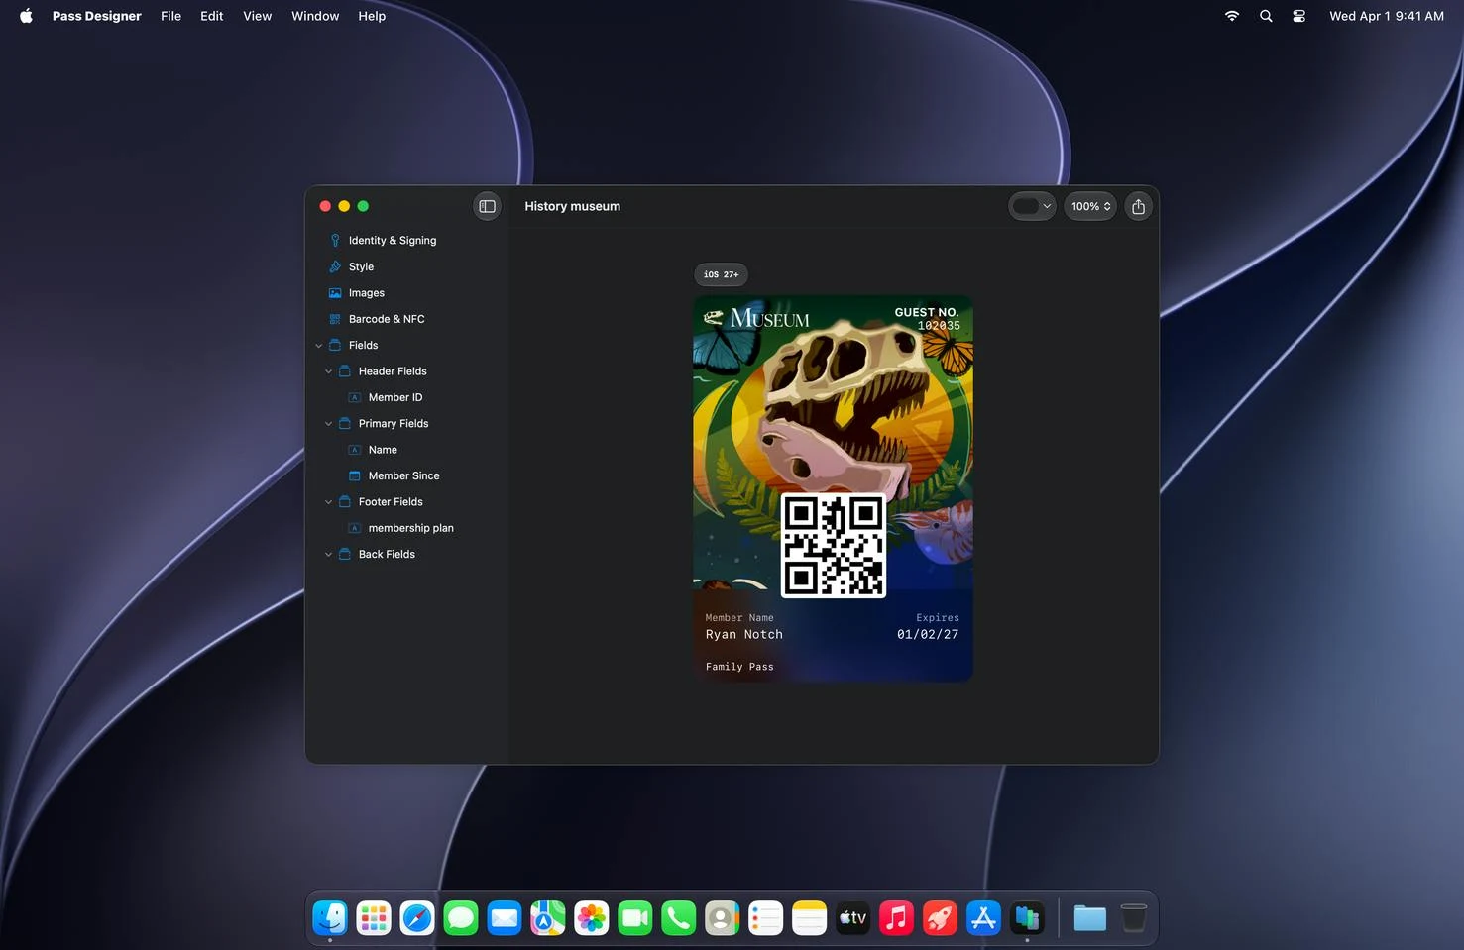Open Spotlight search in menu bar
This screenshot has width=1464, height=950.
tap(1266, 16)
